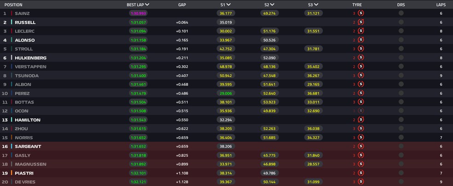Click the soft tyre icon in Albon's row

pos(361,84)
